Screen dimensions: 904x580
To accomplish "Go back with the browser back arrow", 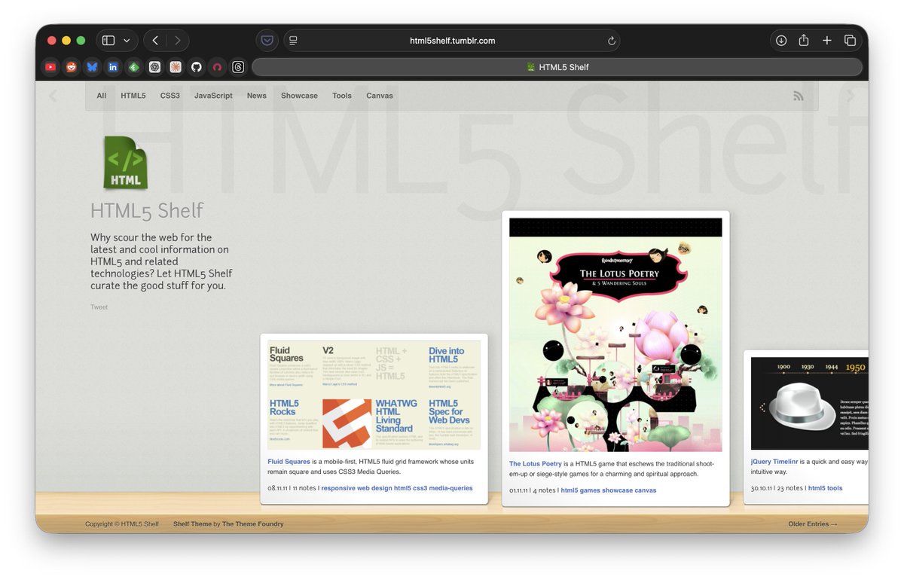I will [x=155, y=41].
